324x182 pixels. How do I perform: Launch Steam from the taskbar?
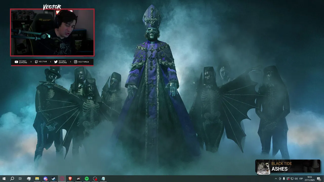coord(53,179)
